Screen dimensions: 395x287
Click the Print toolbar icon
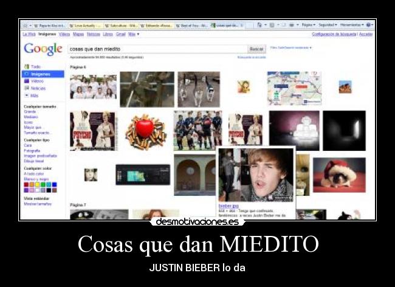coord(292,25)
